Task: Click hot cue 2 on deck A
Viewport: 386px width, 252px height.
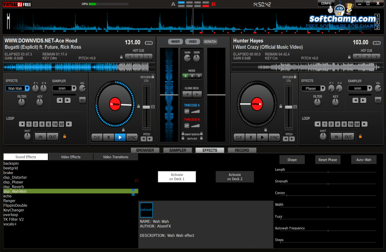Action: [x=139, y=57]
